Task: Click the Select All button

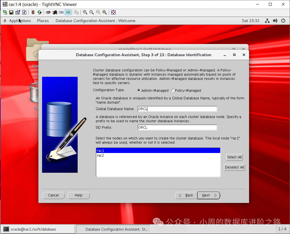Action: coord(234,157)
